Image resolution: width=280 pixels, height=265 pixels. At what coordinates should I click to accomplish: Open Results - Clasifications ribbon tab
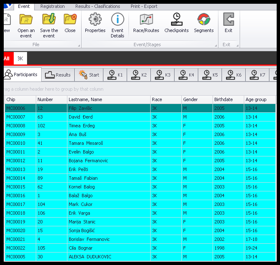click(97, 6)
